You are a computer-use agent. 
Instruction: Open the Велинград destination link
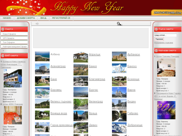tap(96, 102)
